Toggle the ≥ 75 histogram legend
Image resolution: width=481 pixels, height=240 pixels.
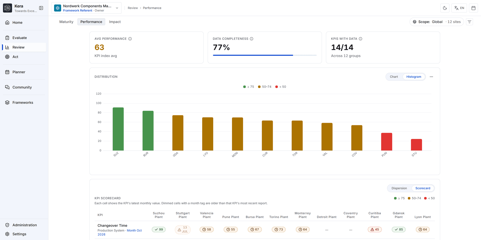[249, 87]
